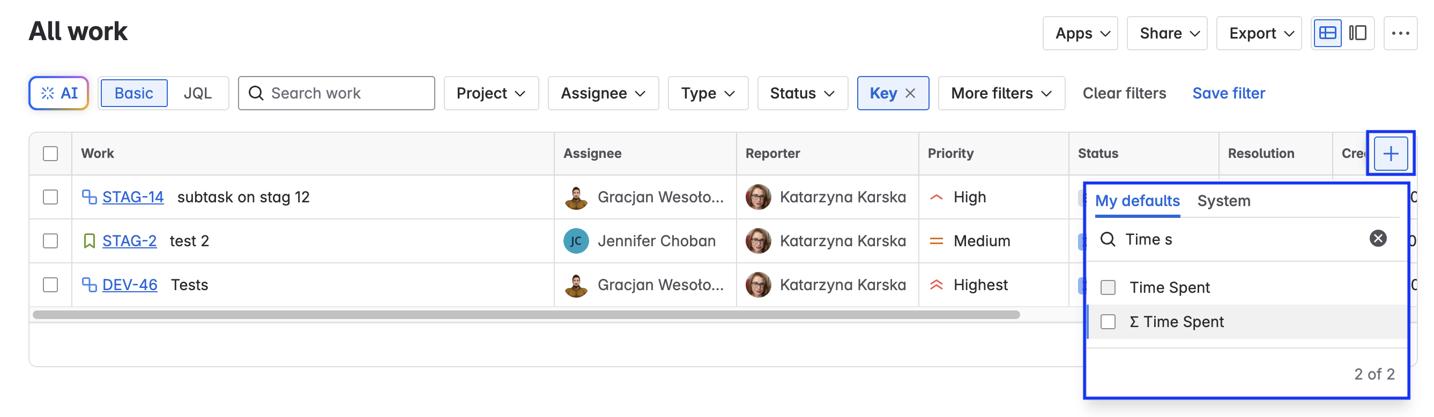1434x417 pixels.
Task: Clear the column search text
Action: (1377, 239)
